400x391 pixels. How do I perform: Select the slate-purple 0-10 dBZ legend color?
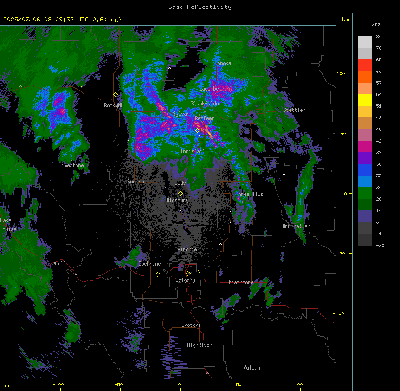365,216
